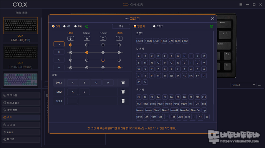Screen dimensions: 265x148
Task: Open 매크로 in the sidebar
Action: tap(21, 140)
